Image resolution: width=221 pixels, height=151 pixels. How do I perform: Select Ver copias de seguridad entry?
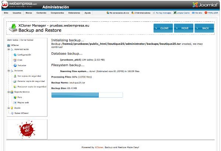[29, 76]
